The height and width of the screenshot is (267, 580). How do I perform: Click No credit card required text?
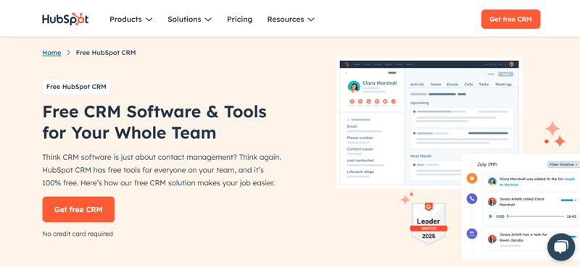78,234
